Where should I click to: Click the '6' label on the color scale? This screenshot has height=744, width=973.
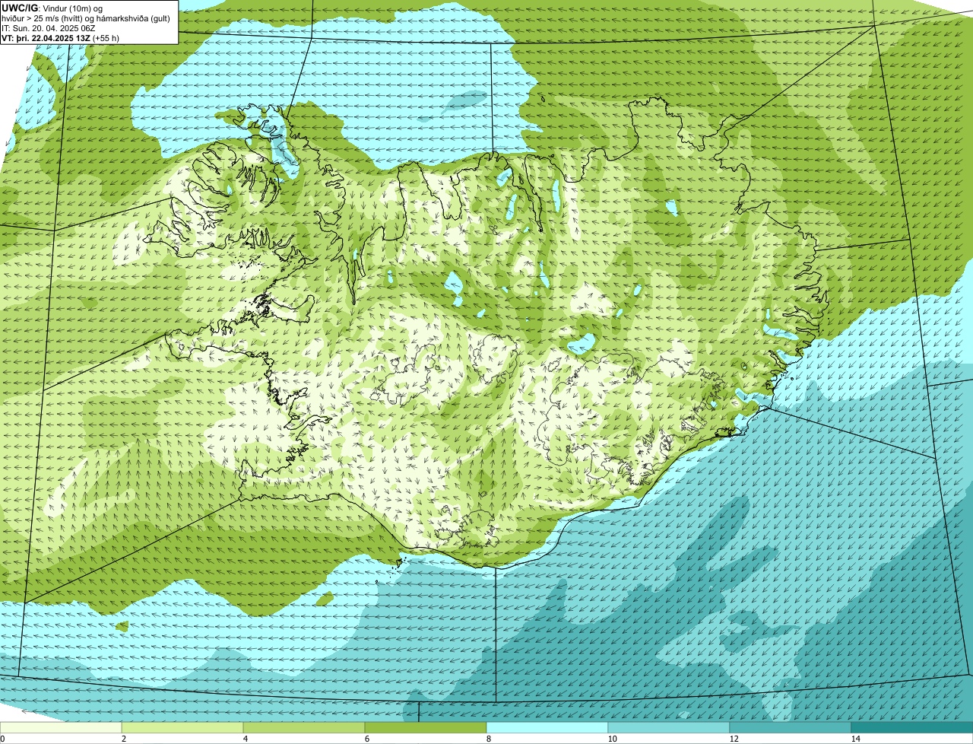pyautogui.click(x=366, y=739)
